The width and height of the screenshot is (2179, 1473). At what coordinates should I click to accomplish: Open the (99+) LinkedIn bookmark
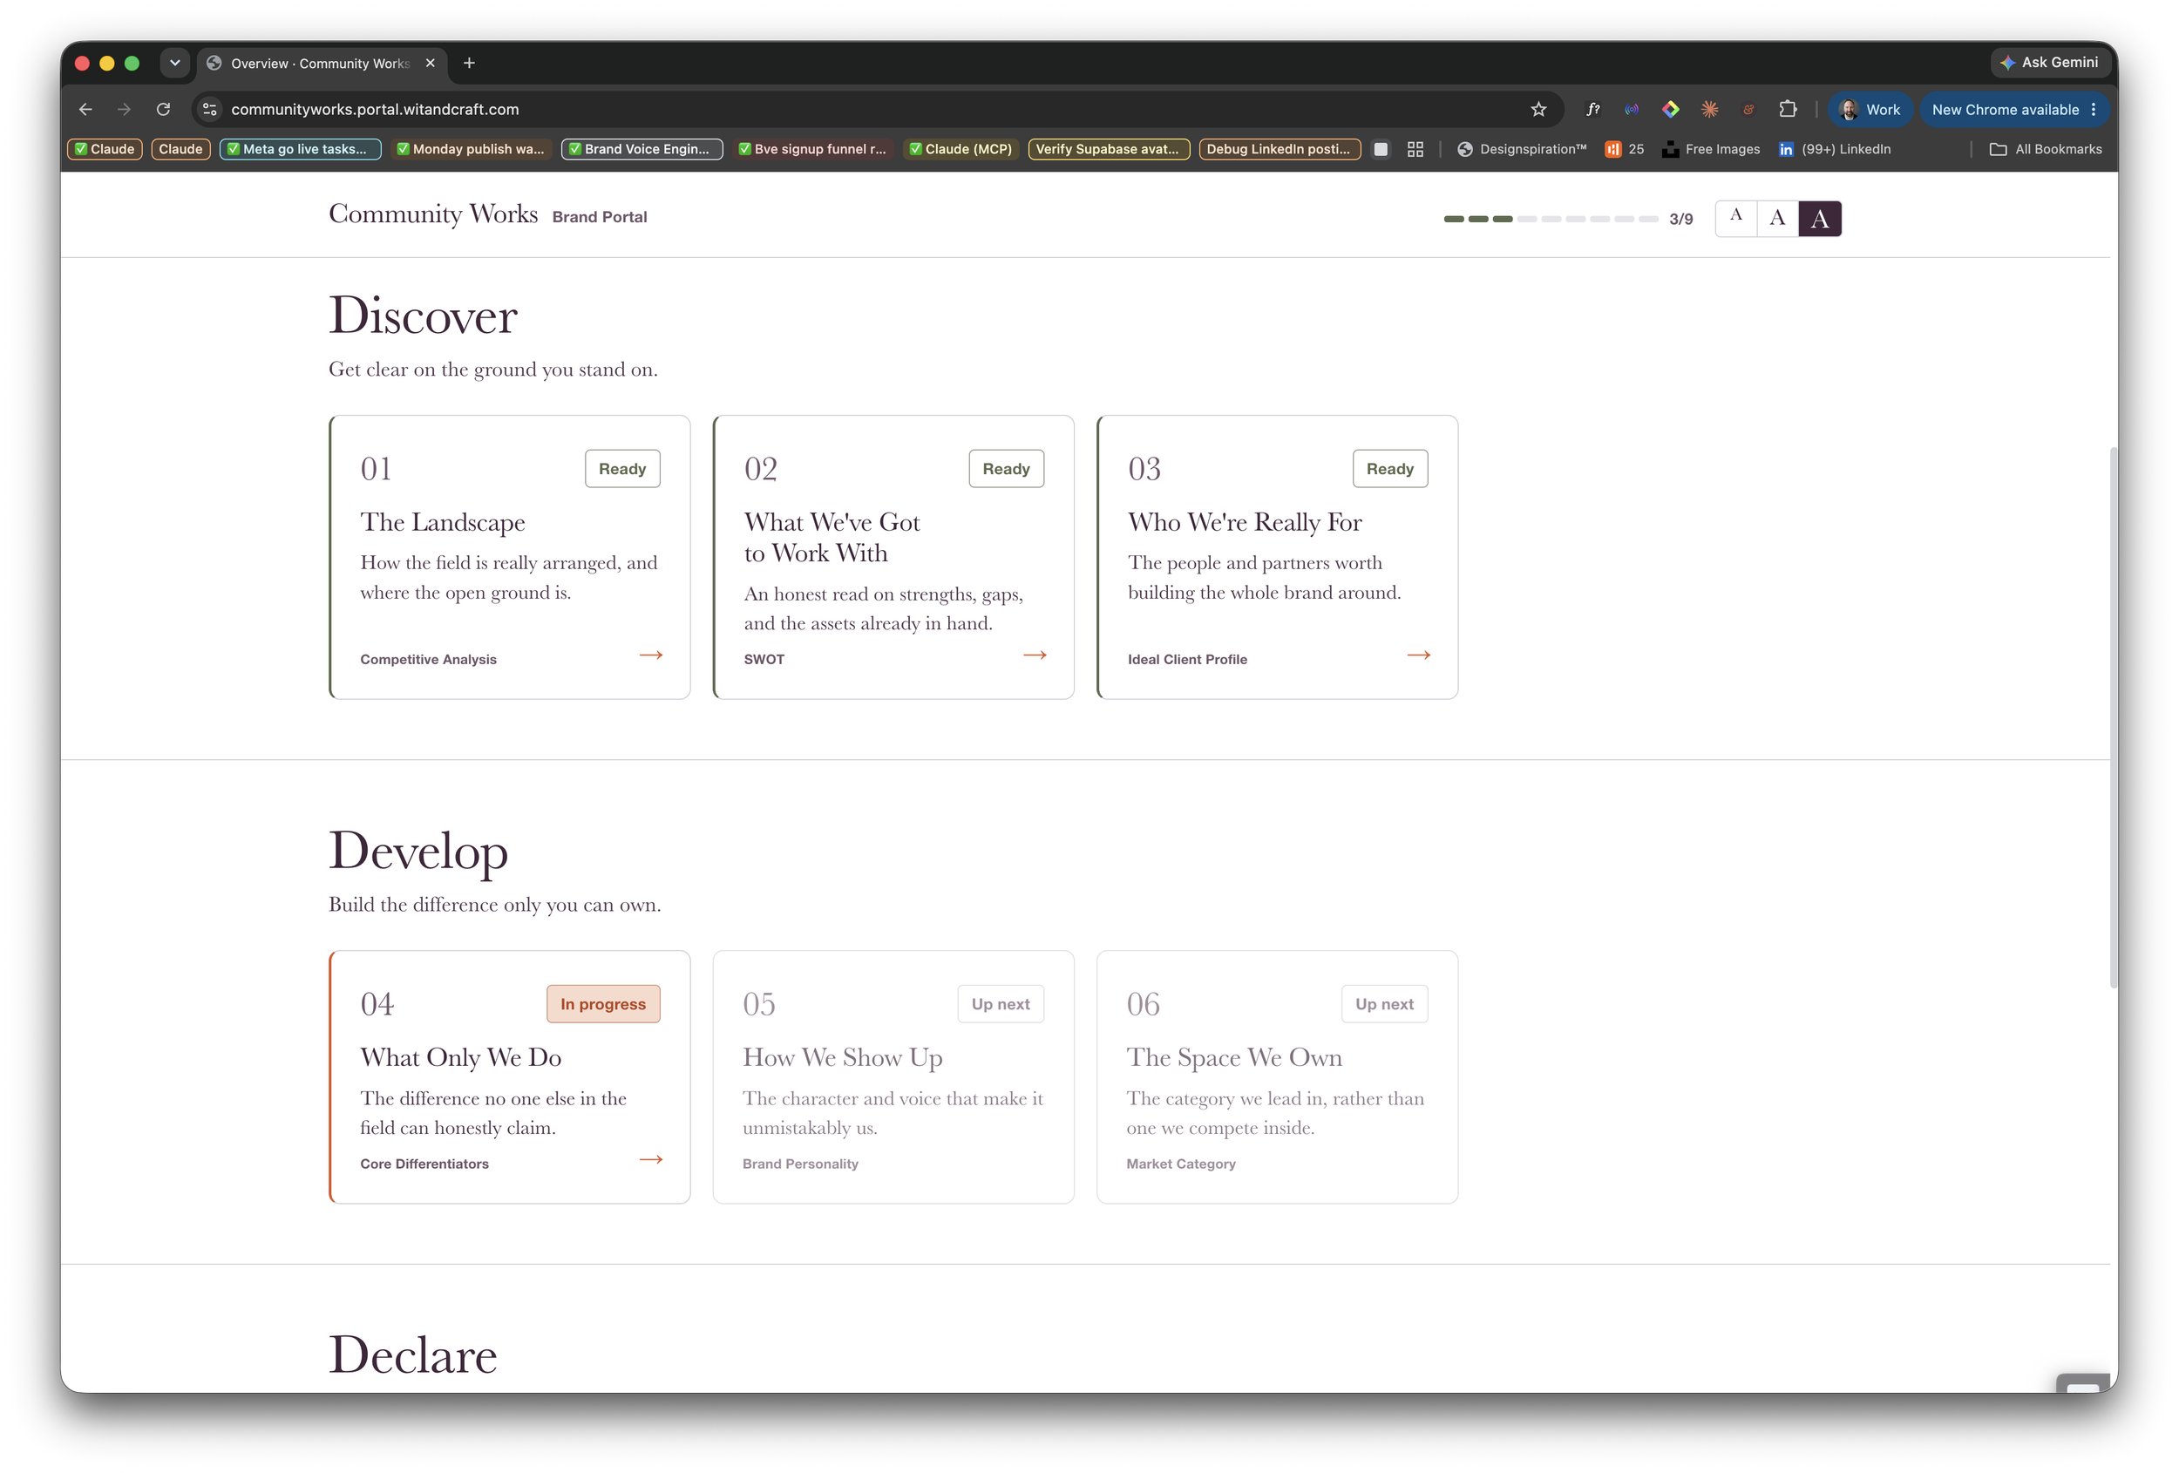[x=1835, y=149]
